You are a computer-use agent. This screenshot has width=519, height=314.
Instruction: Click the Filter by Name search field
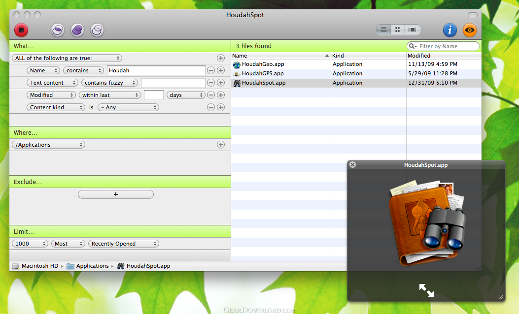(443, 46)
